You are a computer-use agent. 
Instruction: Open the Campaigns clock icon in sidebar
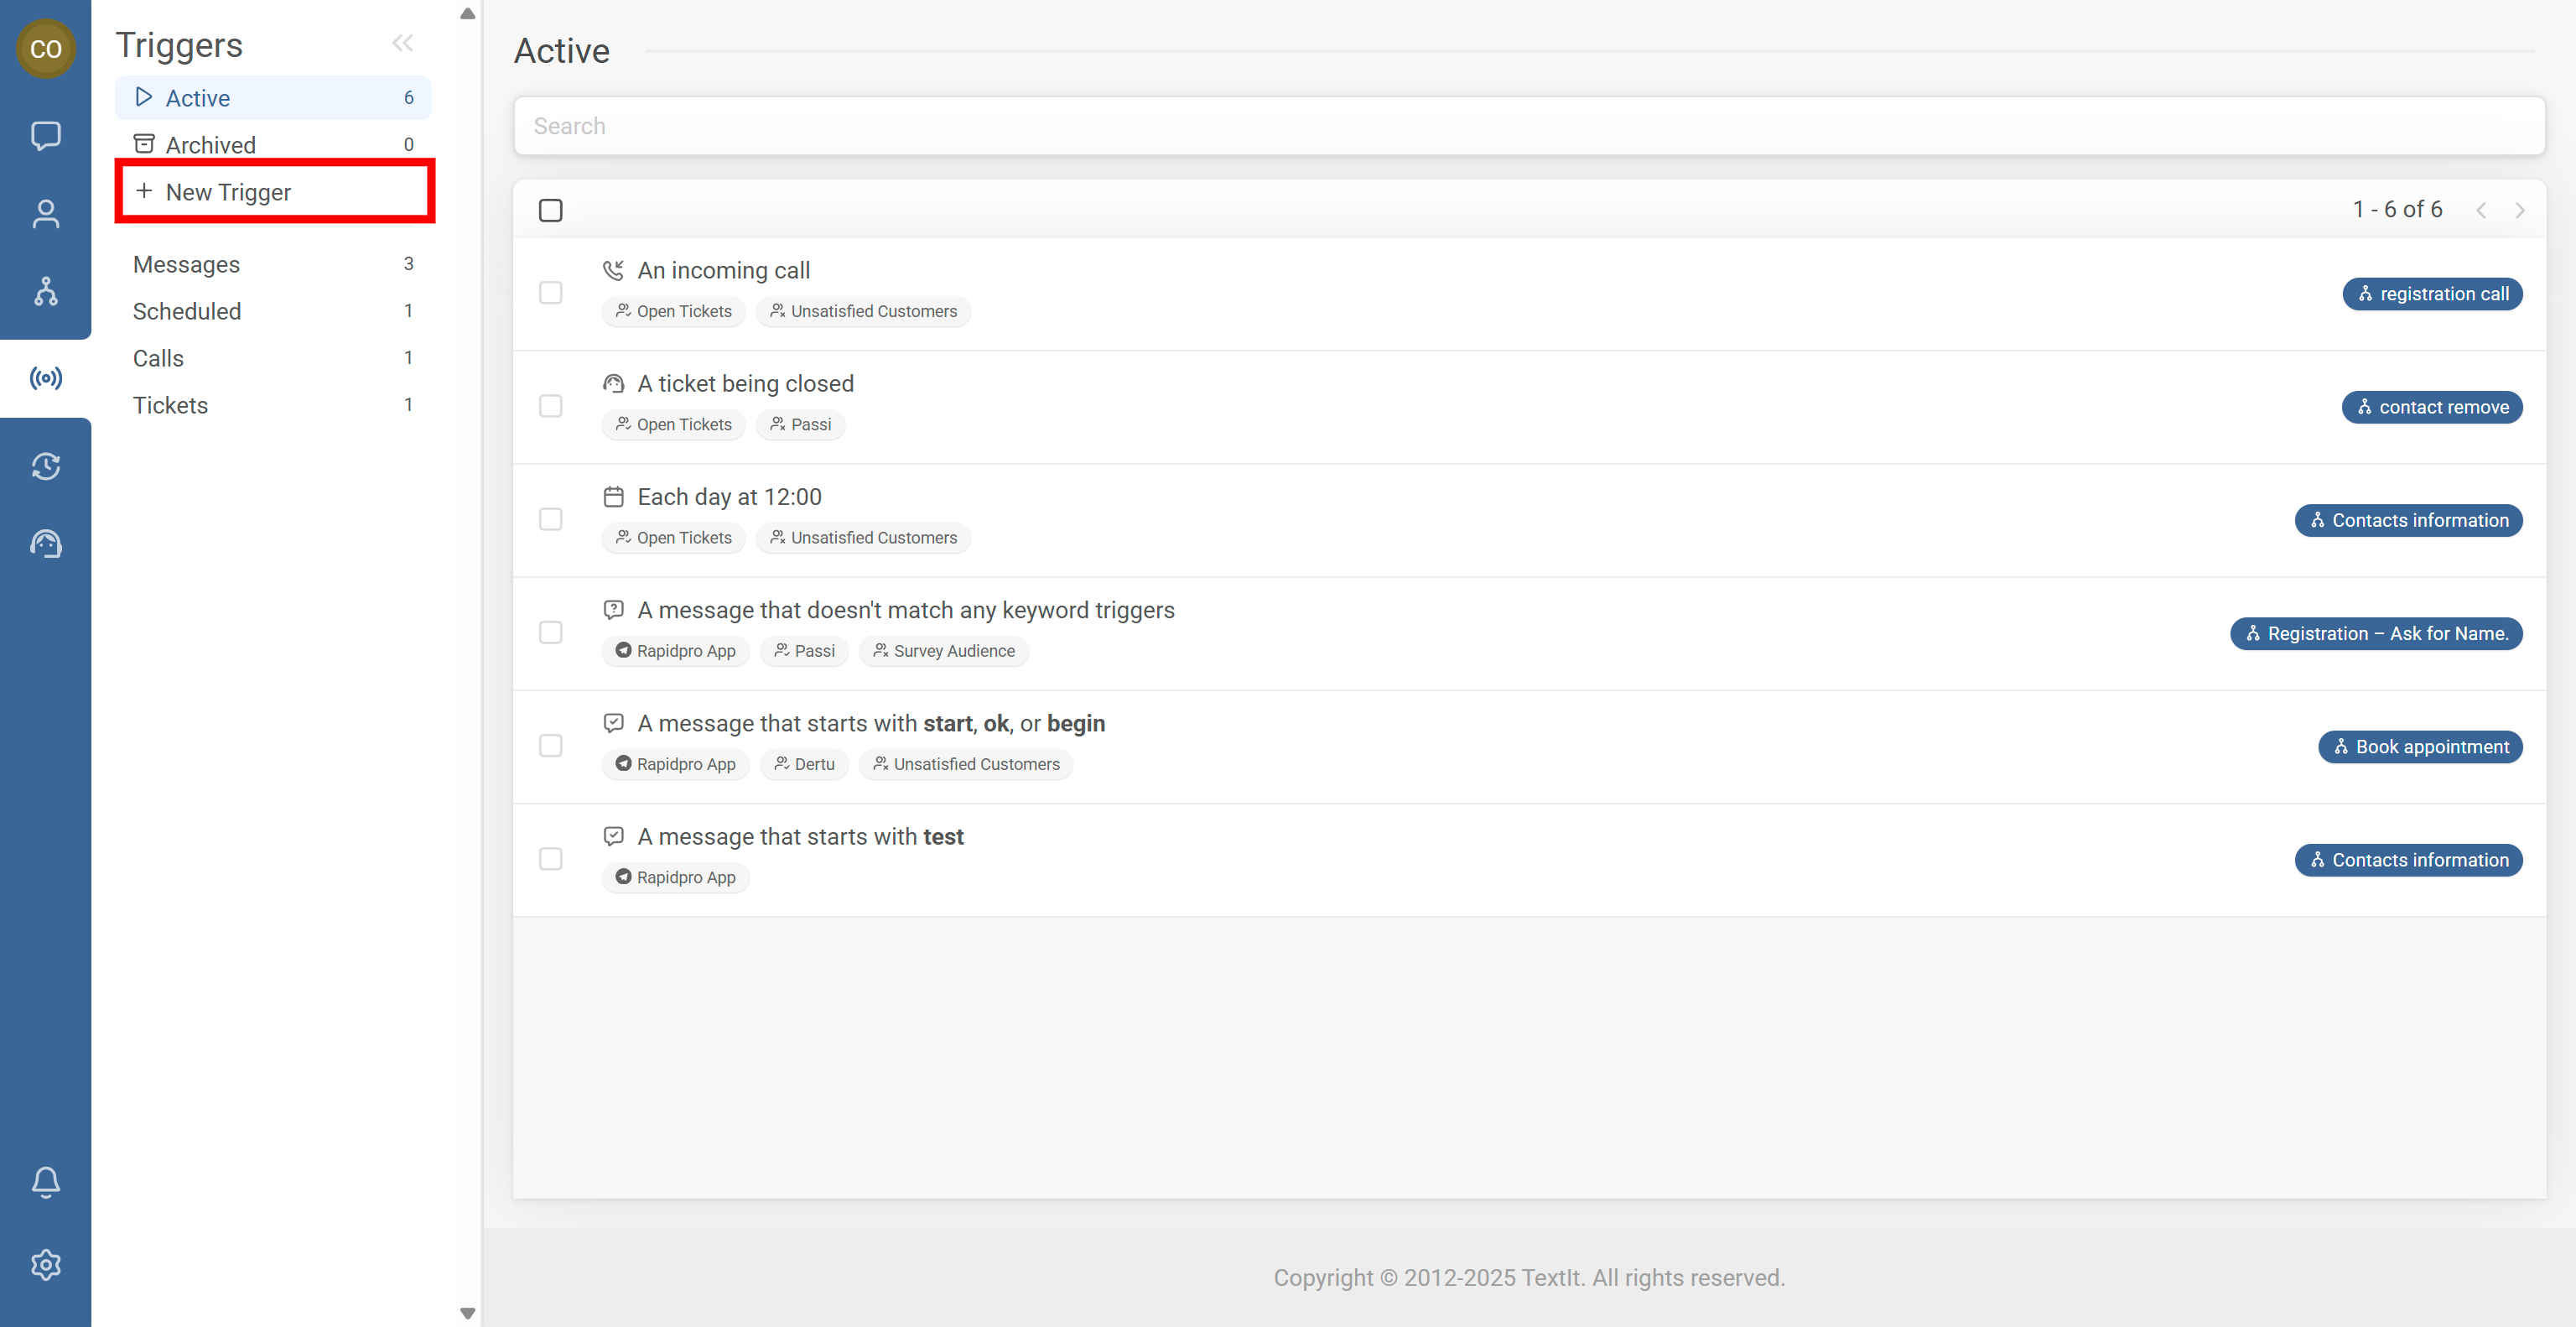[45, 466]
